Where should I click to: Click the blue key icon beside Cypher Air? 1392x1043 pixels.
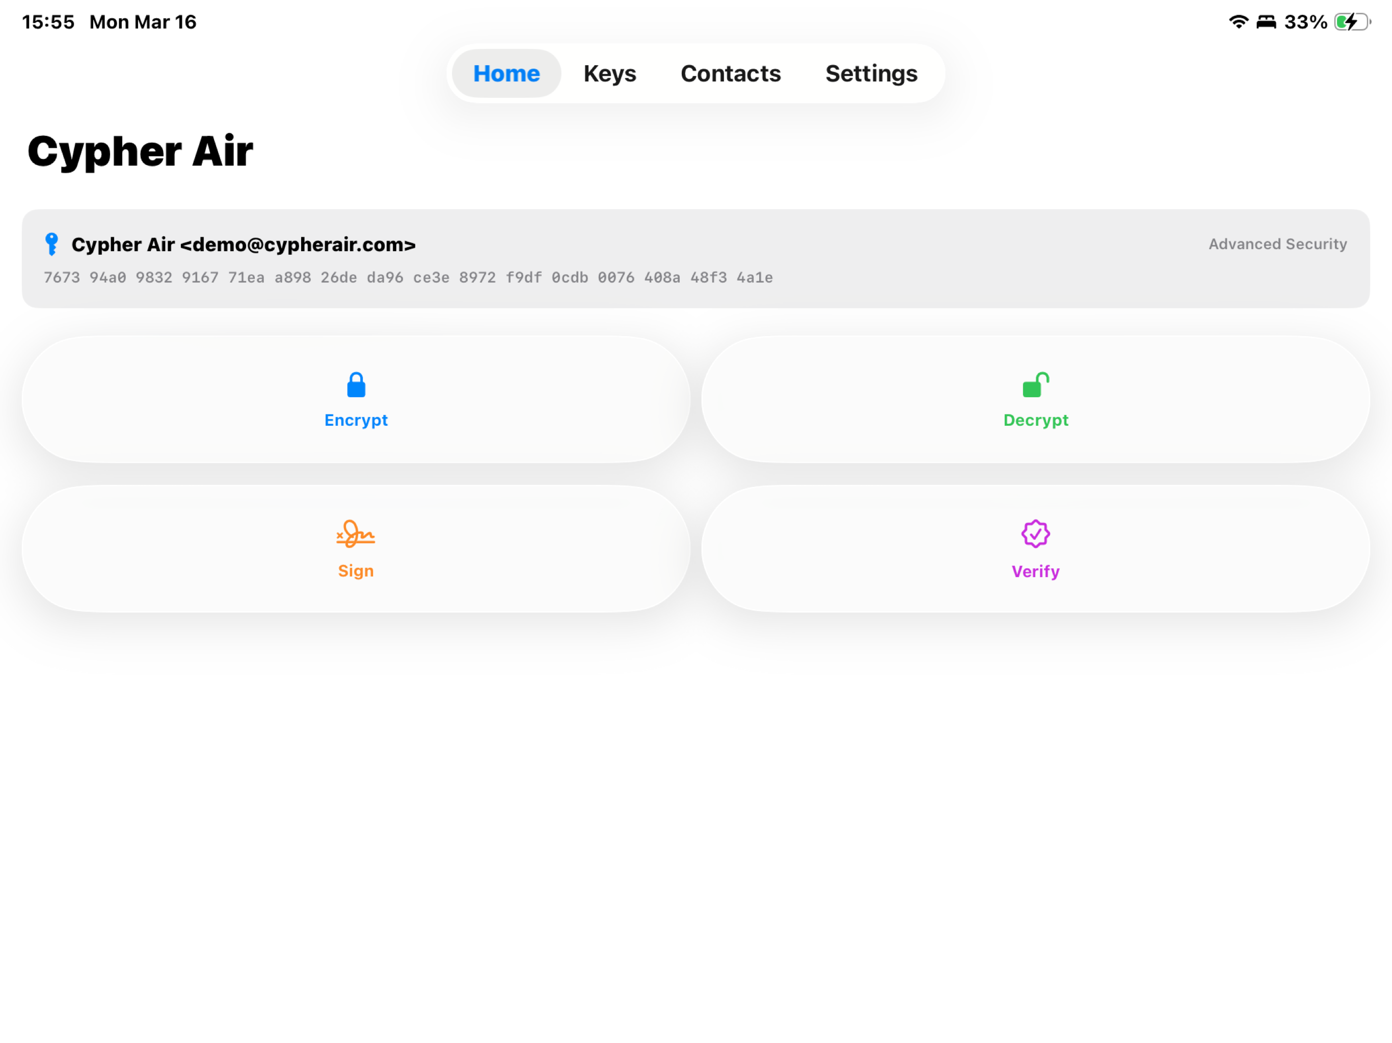[x=51, y=244]
